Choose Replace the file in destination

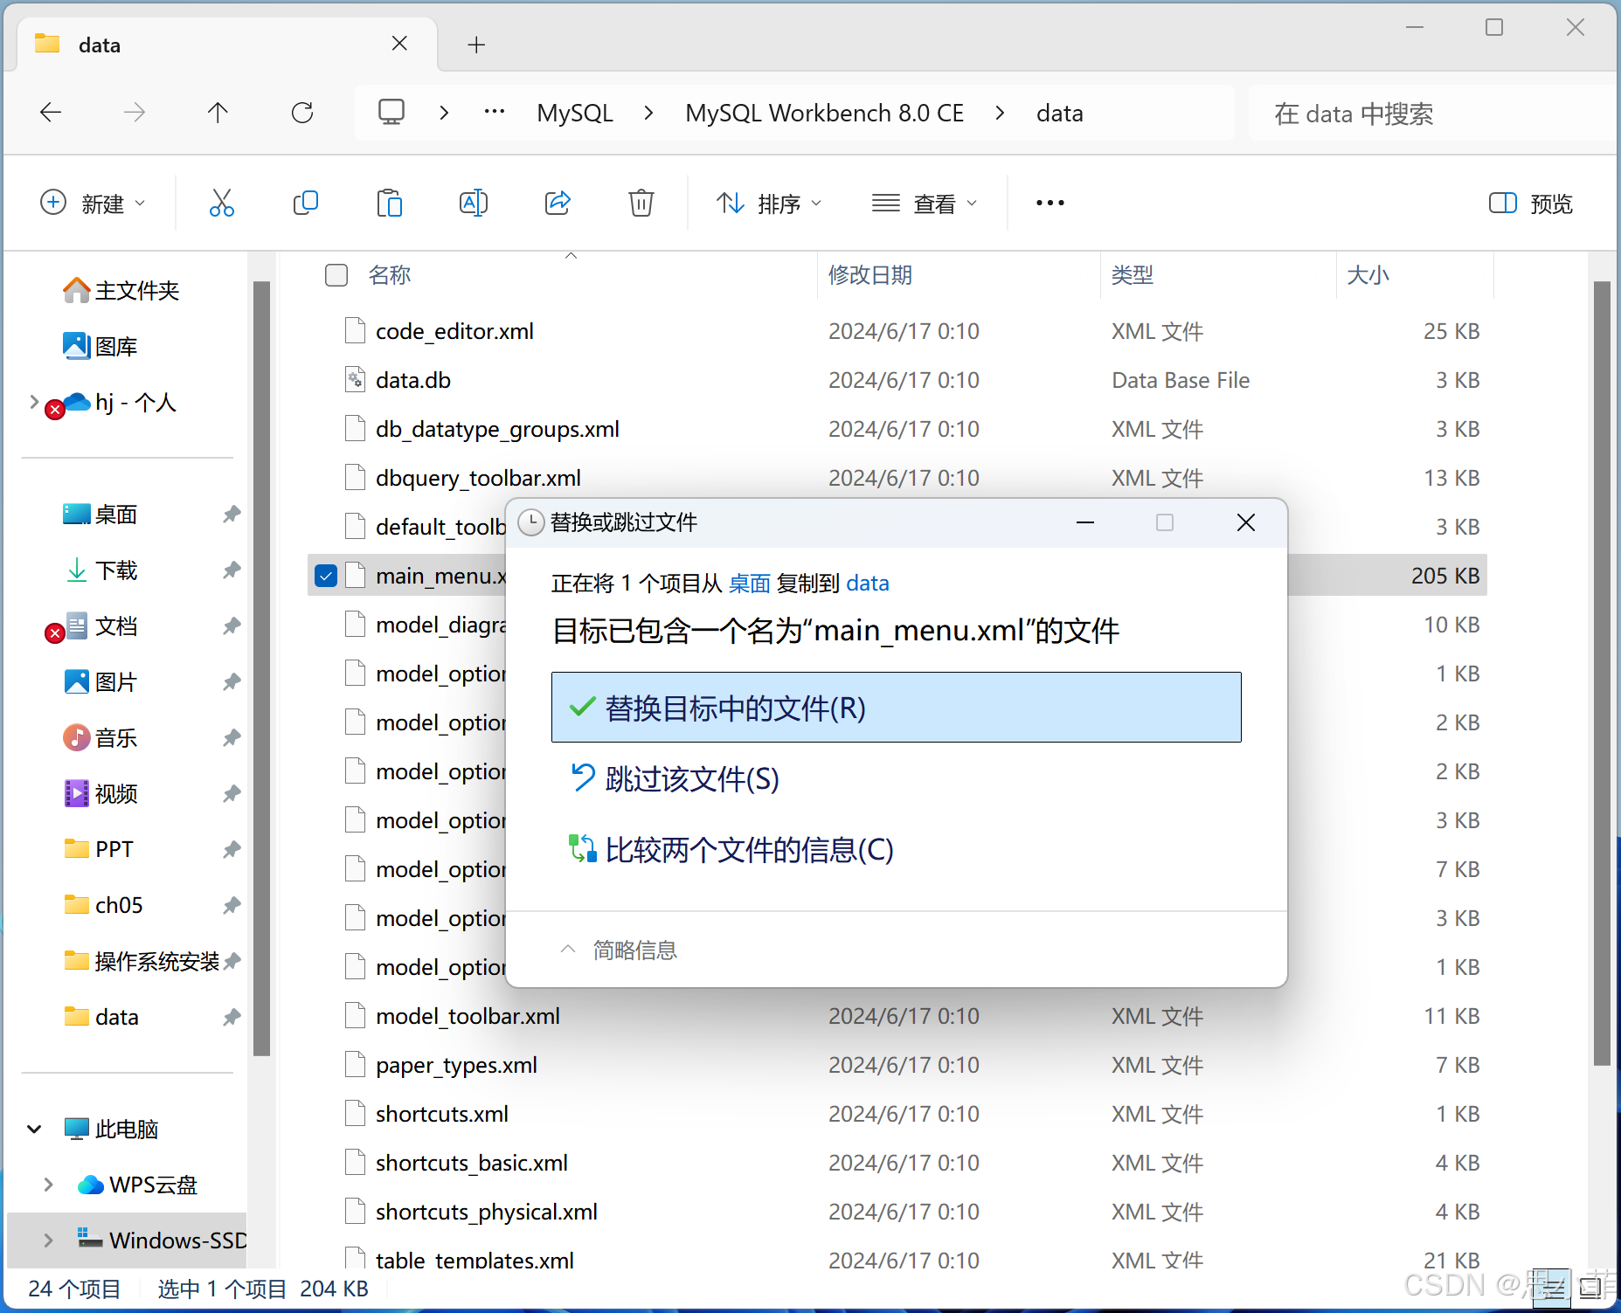[x=896, y=708]
